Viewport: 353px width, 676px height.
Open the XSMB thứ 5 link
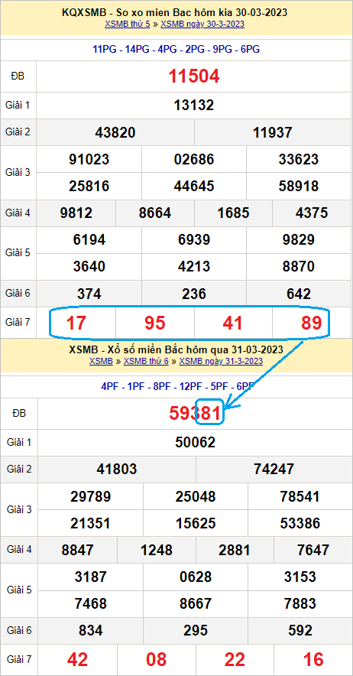pyautogui.click(x=127, y=24)
